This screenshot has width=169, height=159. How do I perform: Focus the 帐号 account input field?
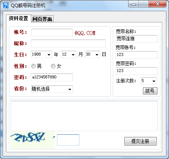(52, 32)
